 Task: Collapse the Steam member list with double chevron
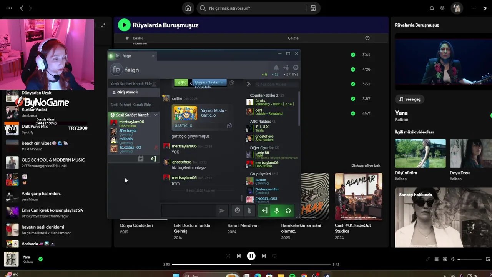[x=248, y=84]
